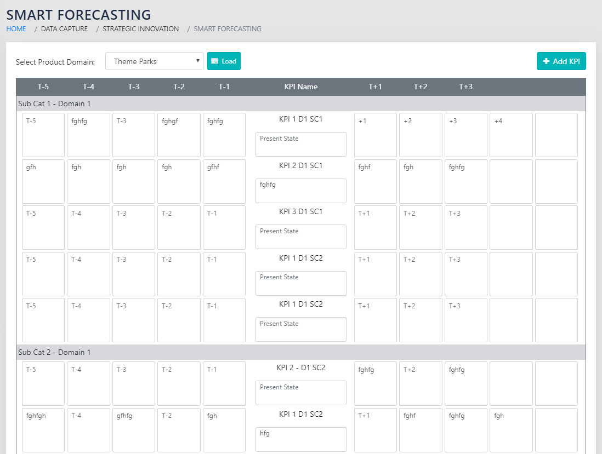This screenshot has width=602, height=454.
Task: Select T+2 field in KPI 2 - D1 SC2 row
Action: coord(421,383)
